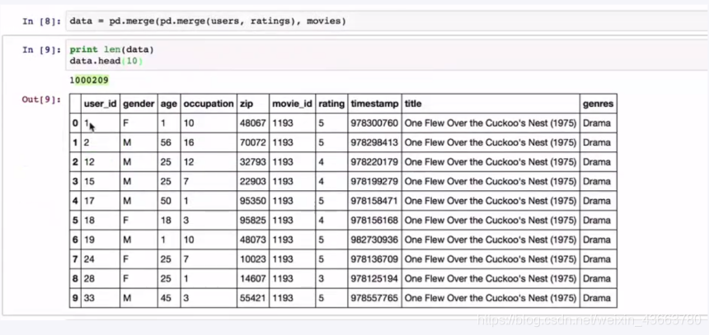709x335 pixels.
Task: Click the genres column header
Action: coord(599,104)
